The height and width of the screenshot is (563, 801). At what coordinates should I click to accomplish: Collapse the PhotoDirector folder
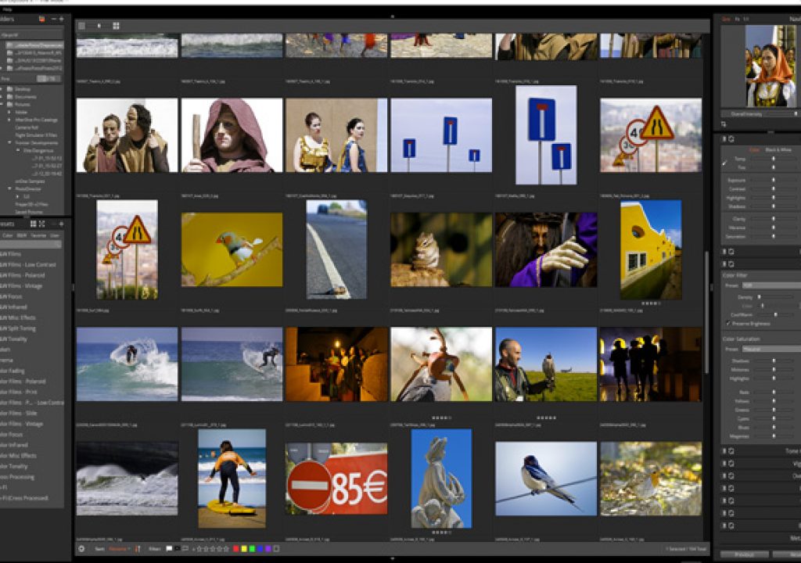tap(9, 188)
